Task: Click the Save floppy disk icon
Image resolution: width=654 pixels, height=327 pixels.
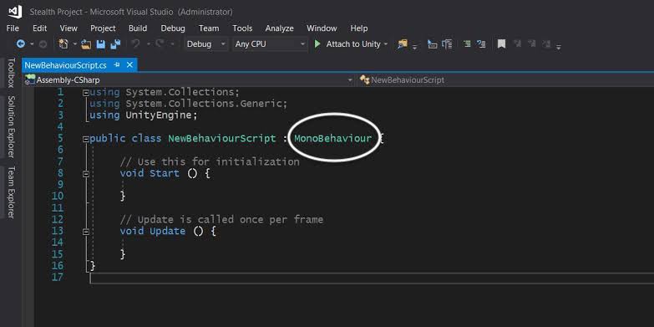Action: point(100,43)
